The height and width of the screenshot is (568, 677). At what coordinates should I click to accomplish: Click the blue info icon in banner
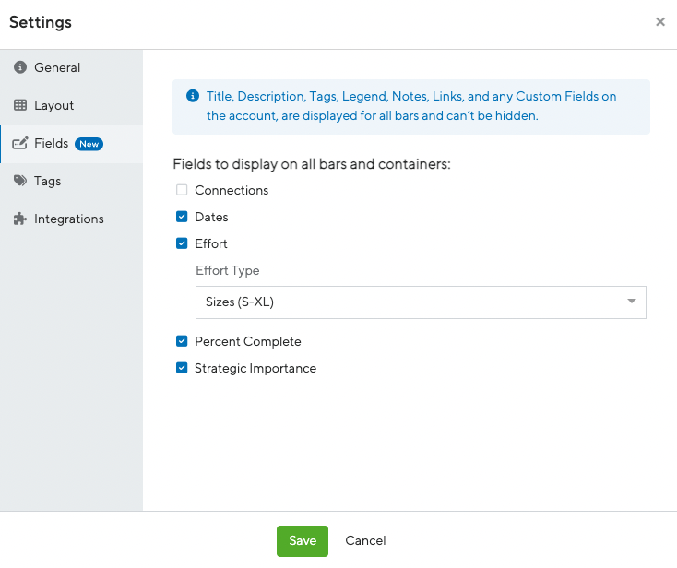coord(193,96)
